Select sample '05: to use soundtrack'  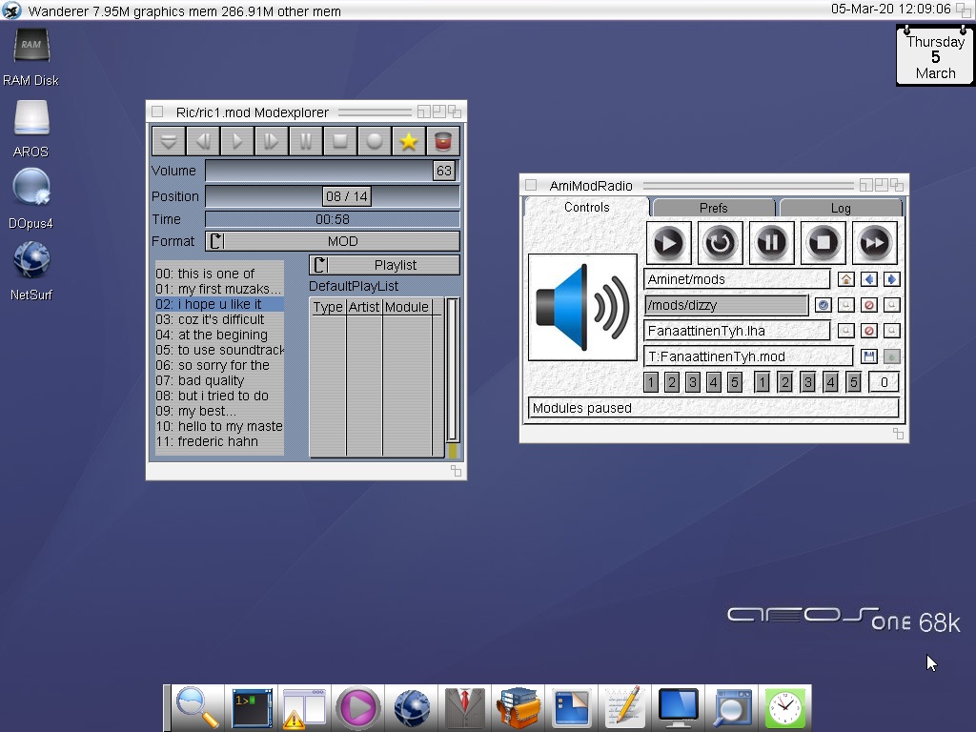pos(220,350)
